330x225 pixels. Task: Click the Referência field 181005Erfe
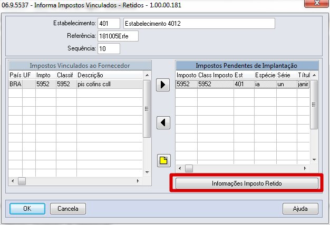tap(118, 36)
